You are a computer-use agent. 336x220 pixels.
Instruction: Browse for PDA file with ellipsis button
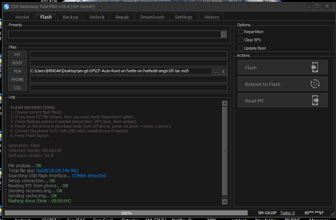216,72
